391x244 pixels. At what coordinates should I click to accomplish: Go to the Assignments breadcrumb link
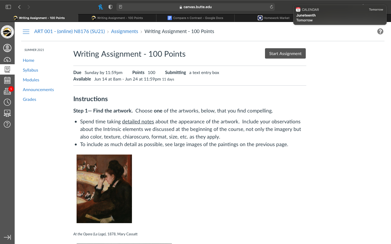[125, 31]
